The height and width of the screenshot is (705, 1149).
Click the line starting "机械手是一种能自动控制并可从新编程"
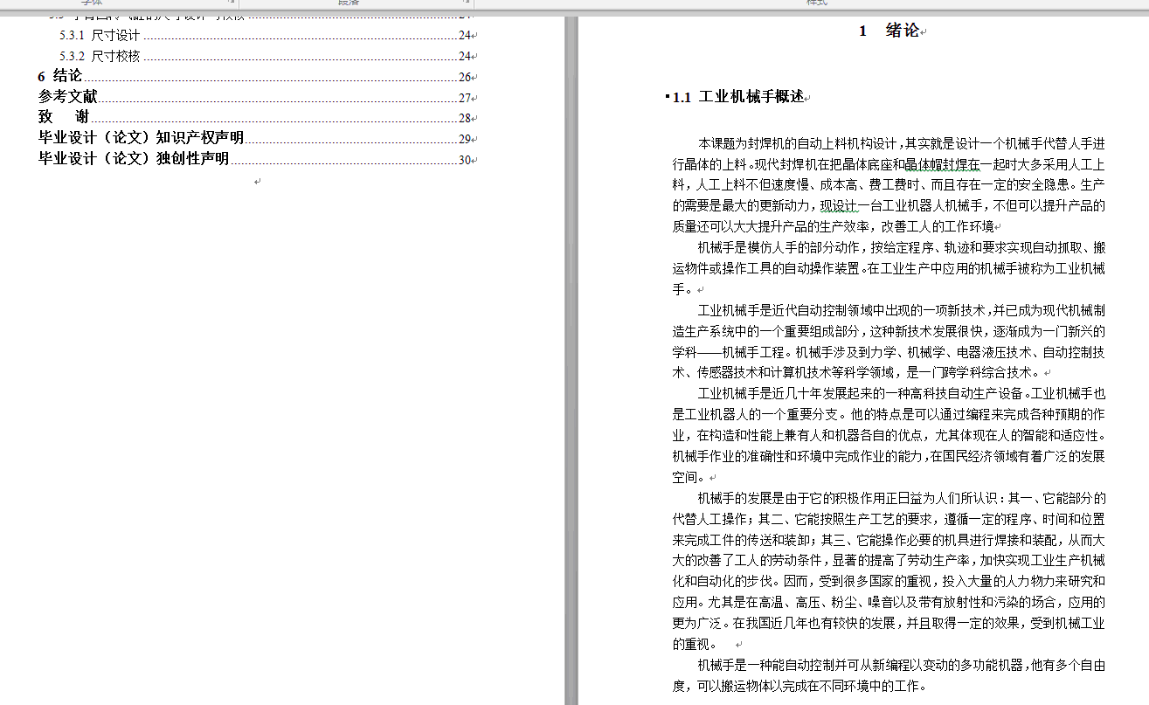901,665
